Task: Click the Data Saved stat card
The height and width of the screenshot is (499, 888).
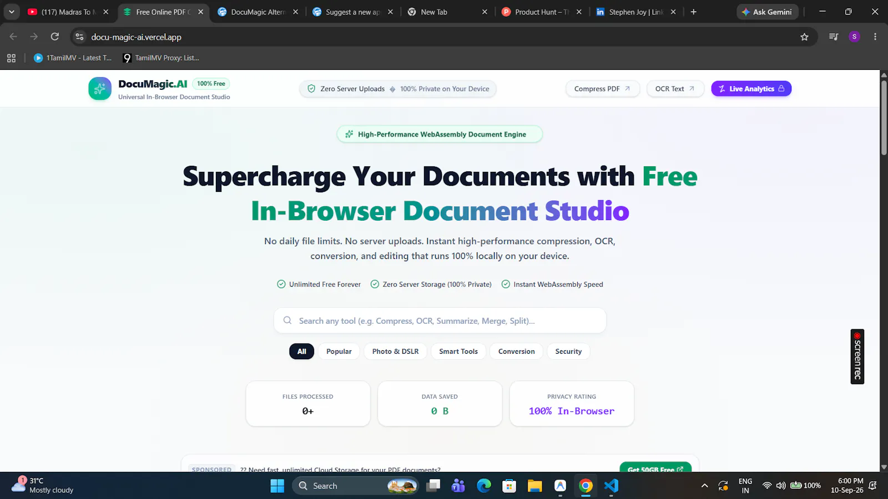Action: coord(440,404)
